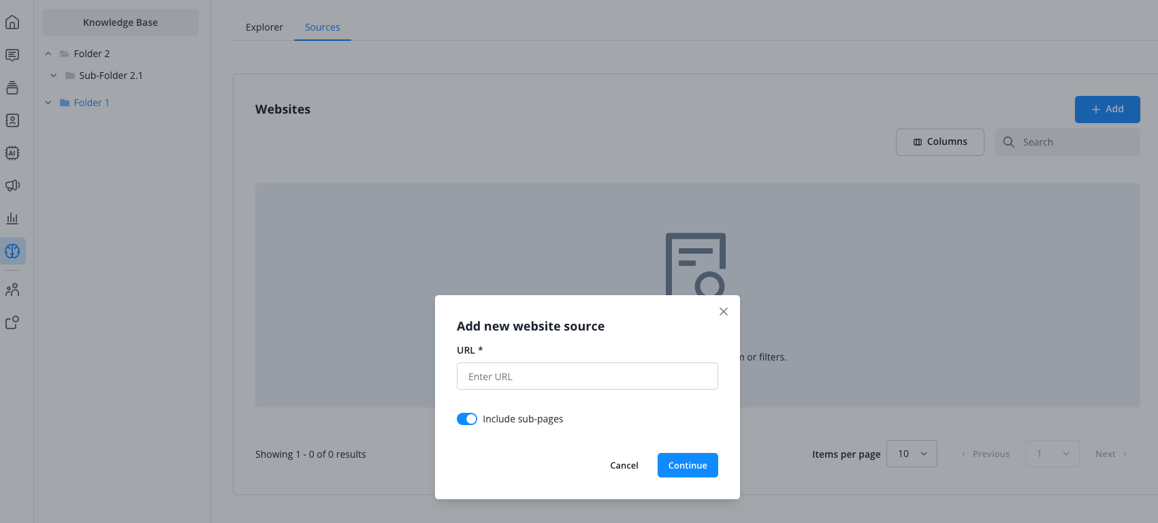The image size is (1158, 523).
Task: Click the 'Include sub-pages' label
Action: coord(523,419)
